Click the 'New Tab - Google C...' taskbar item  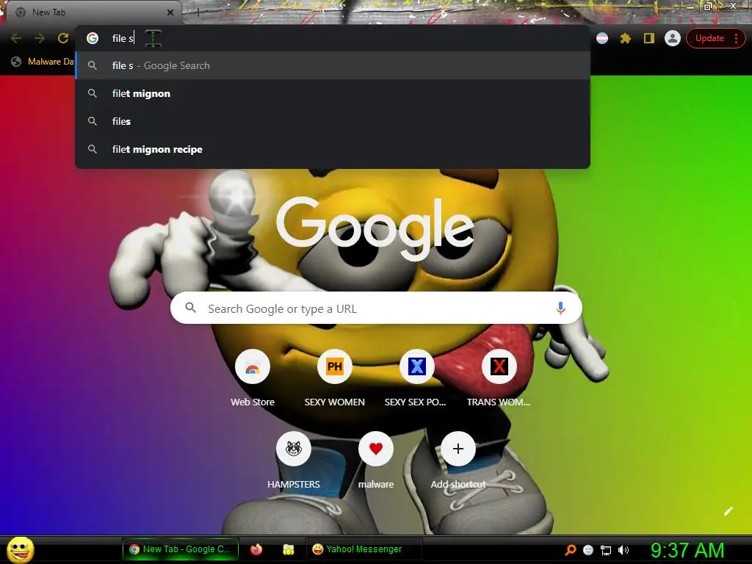point(181,549)
